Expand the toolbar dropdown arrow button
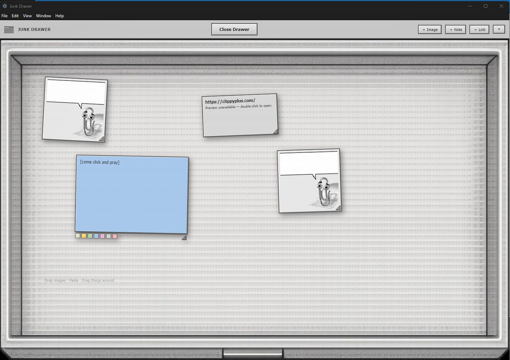 point(499,29)
